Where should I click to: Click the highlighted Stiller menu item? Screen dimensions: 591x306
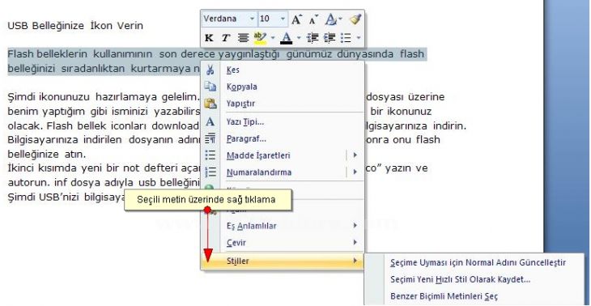(283, 261)
